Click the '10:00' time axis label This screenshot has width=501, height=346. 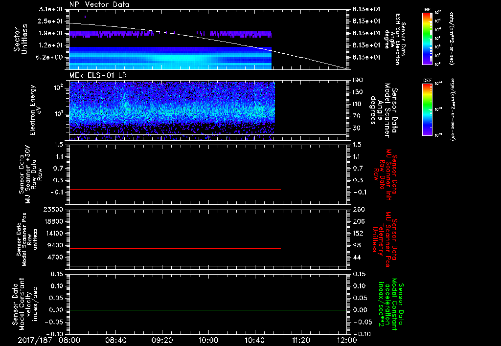pyautogui.click(x=208, y=340)
